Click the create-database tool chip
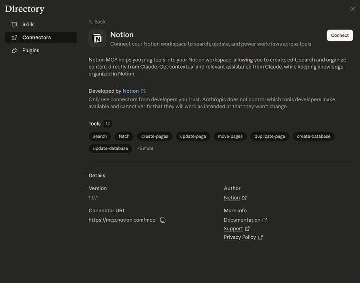 (x=314, y=137)
